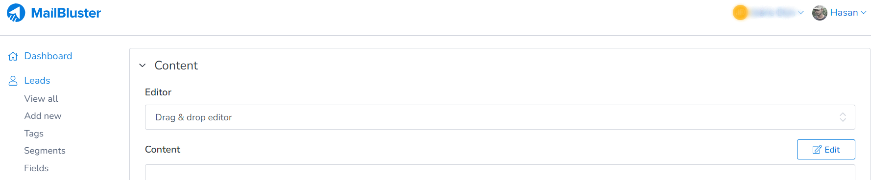The width and height of the screenshot is (871, 180).
Task: Click Hasan's profile picture
Action: [x=820, y=13]
